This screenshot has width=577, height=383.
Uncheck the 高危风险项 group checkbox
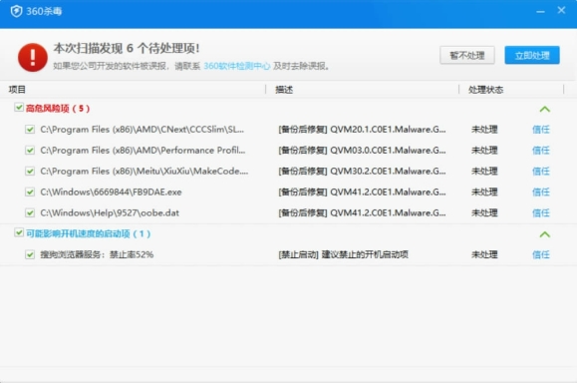19,108
